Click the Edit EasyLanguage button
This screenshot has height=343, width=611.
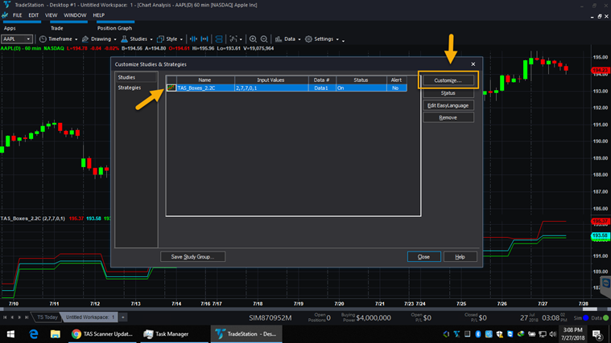coord(448,105)
